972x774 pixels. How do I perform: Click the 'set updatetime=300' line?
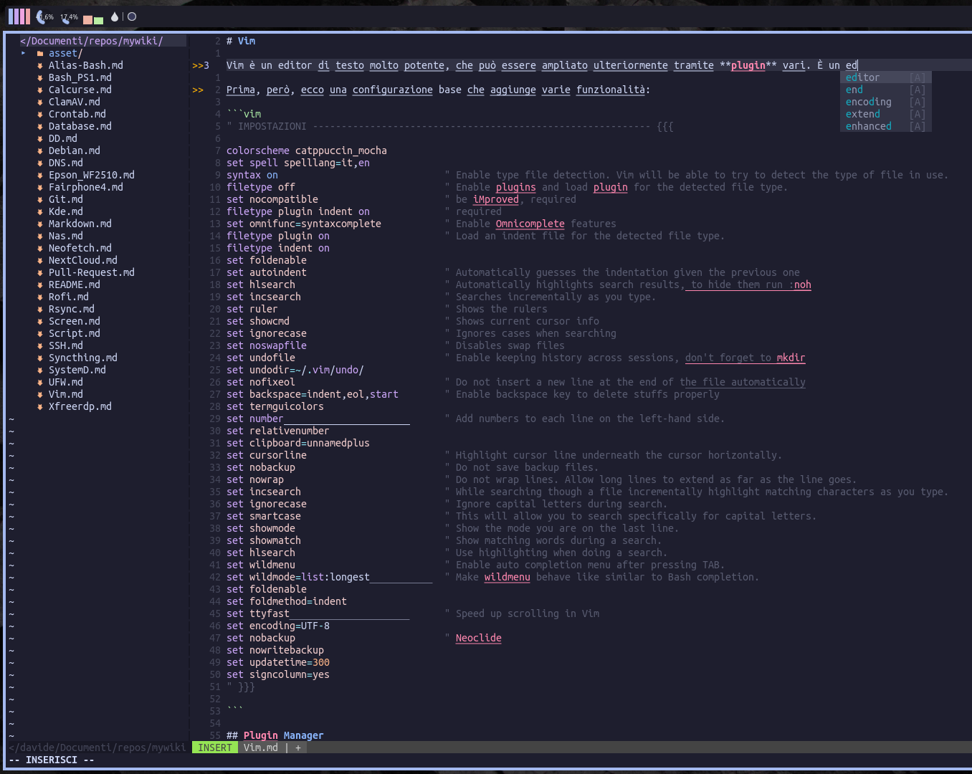pyautogui.click(x=278, y=662)
